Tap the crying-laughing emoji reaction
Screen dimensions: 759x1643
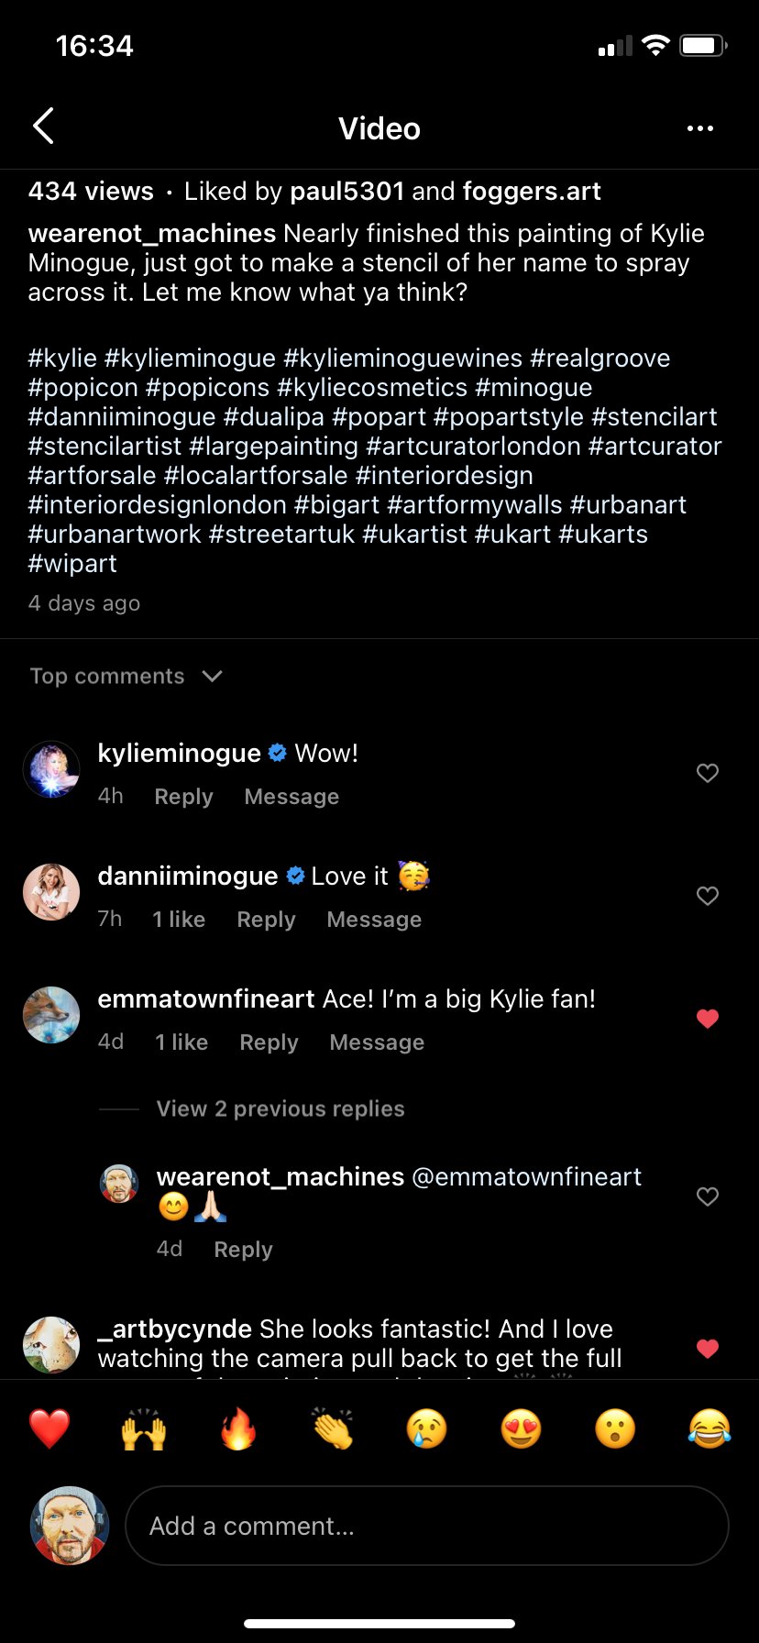pyautogui.click(x=709, y=1429)
